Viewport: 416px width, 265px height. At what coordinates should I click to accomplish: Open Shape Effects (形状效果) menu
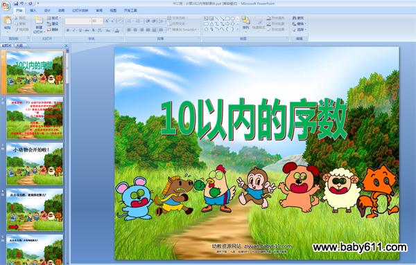(x=276, y=30)
